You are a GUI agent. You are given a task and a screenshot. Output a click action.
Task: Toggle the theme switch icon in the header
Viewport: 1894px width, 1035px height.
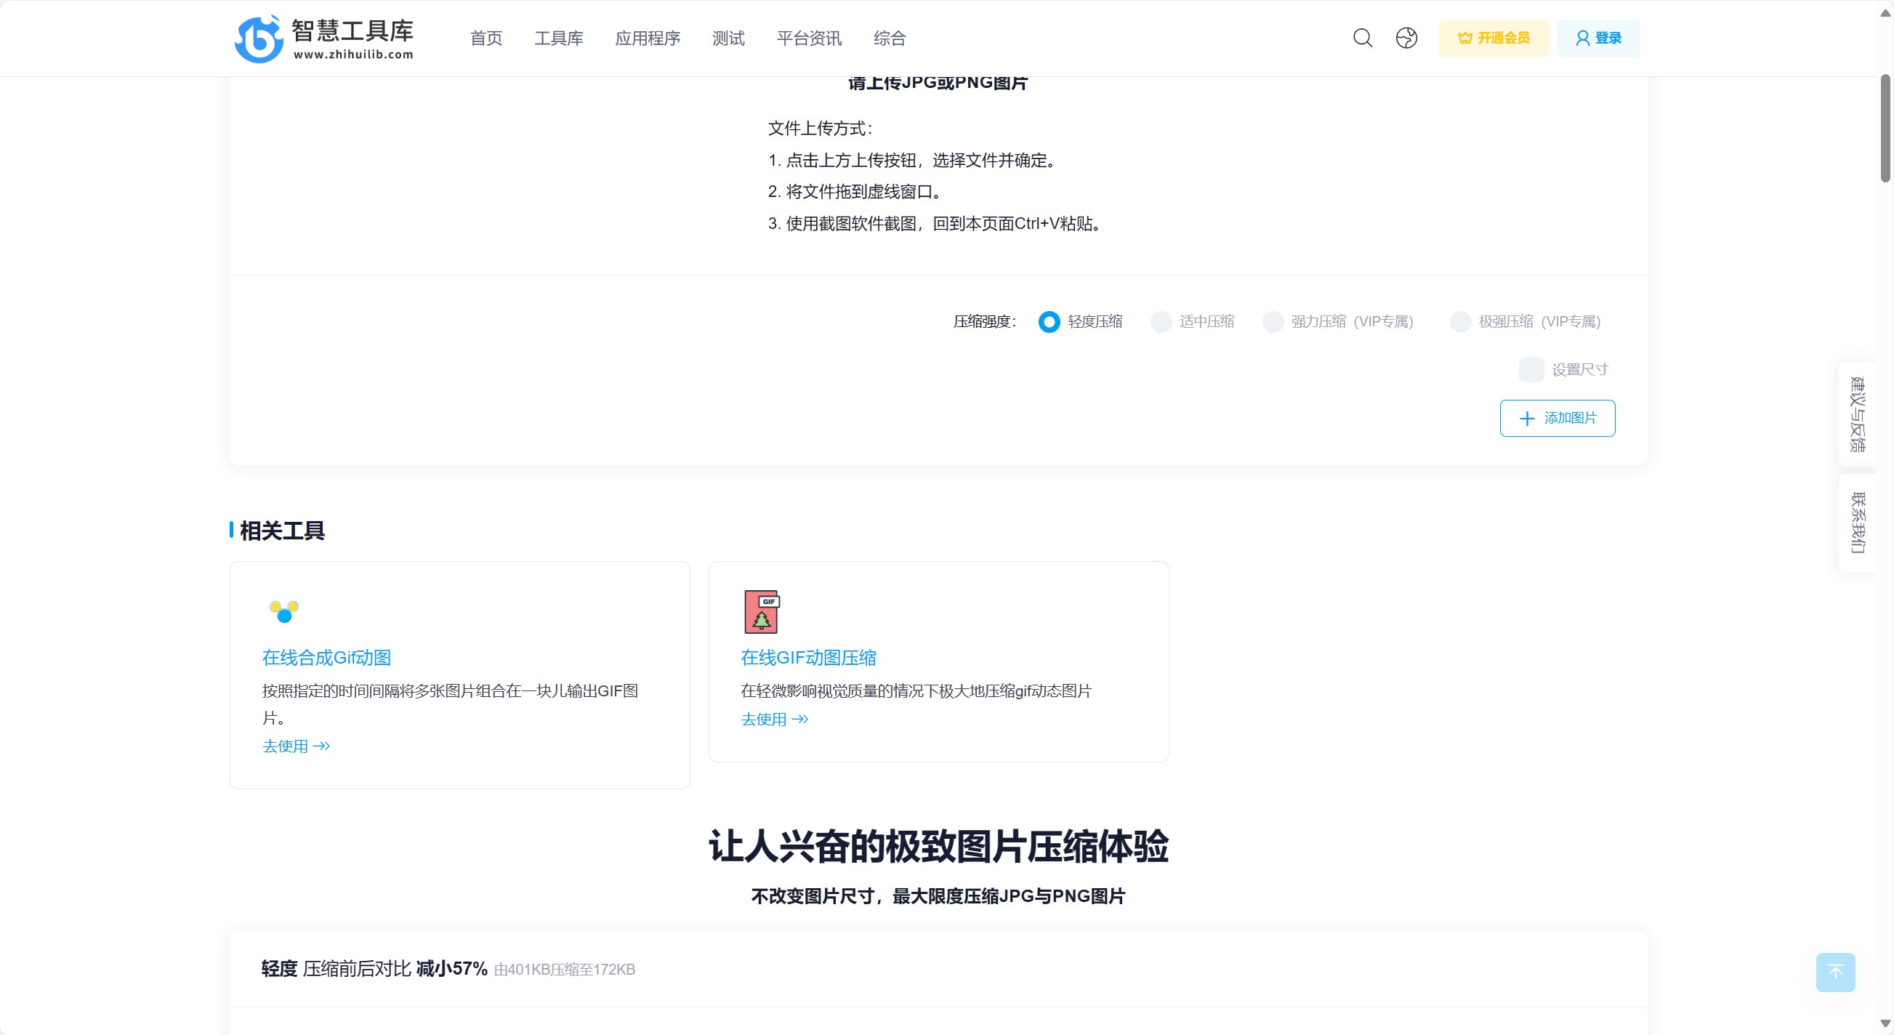click(x=1406, y=39)
